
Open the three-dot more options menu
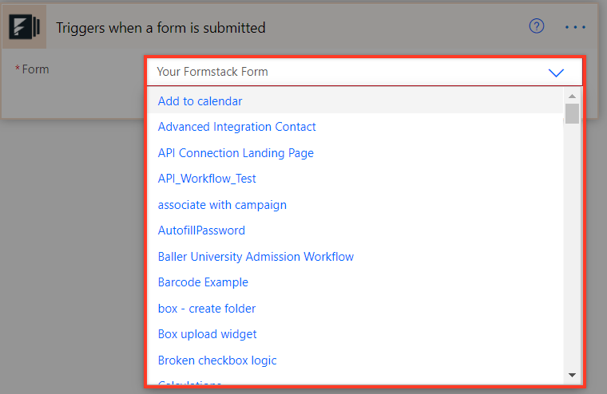(x=575, y=27)
